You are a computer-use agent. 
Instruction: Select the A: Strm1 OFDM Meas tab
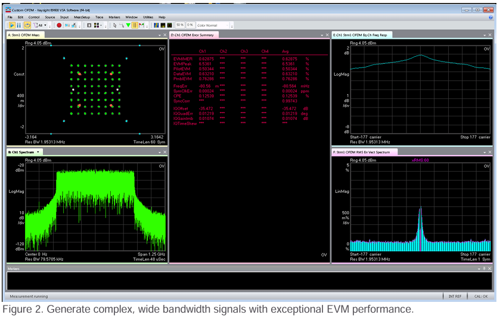click(x=26, y=35)
